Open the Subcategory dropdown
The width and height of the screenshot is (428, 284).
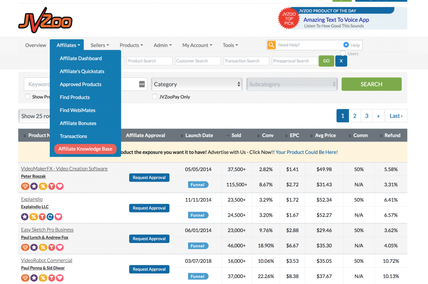[292, 84]
